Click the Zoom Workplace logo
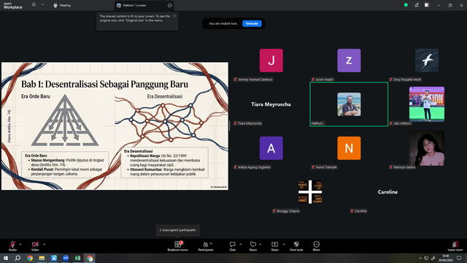 click(x=13, y=5)
